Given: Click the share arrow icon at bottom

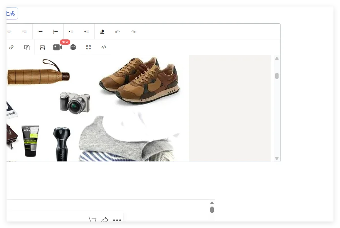Looking at the screenshot, I should tap(105, 220).
